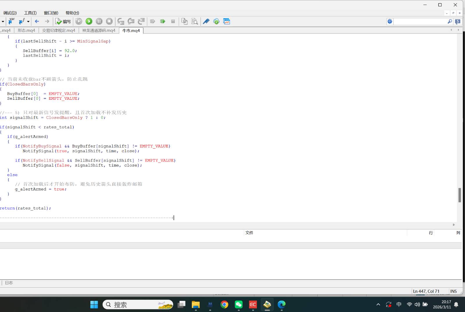The height and width of the screenshot is (312, 465).
Task: Click the Step Into debug icon
Action: tap(121, 21)
